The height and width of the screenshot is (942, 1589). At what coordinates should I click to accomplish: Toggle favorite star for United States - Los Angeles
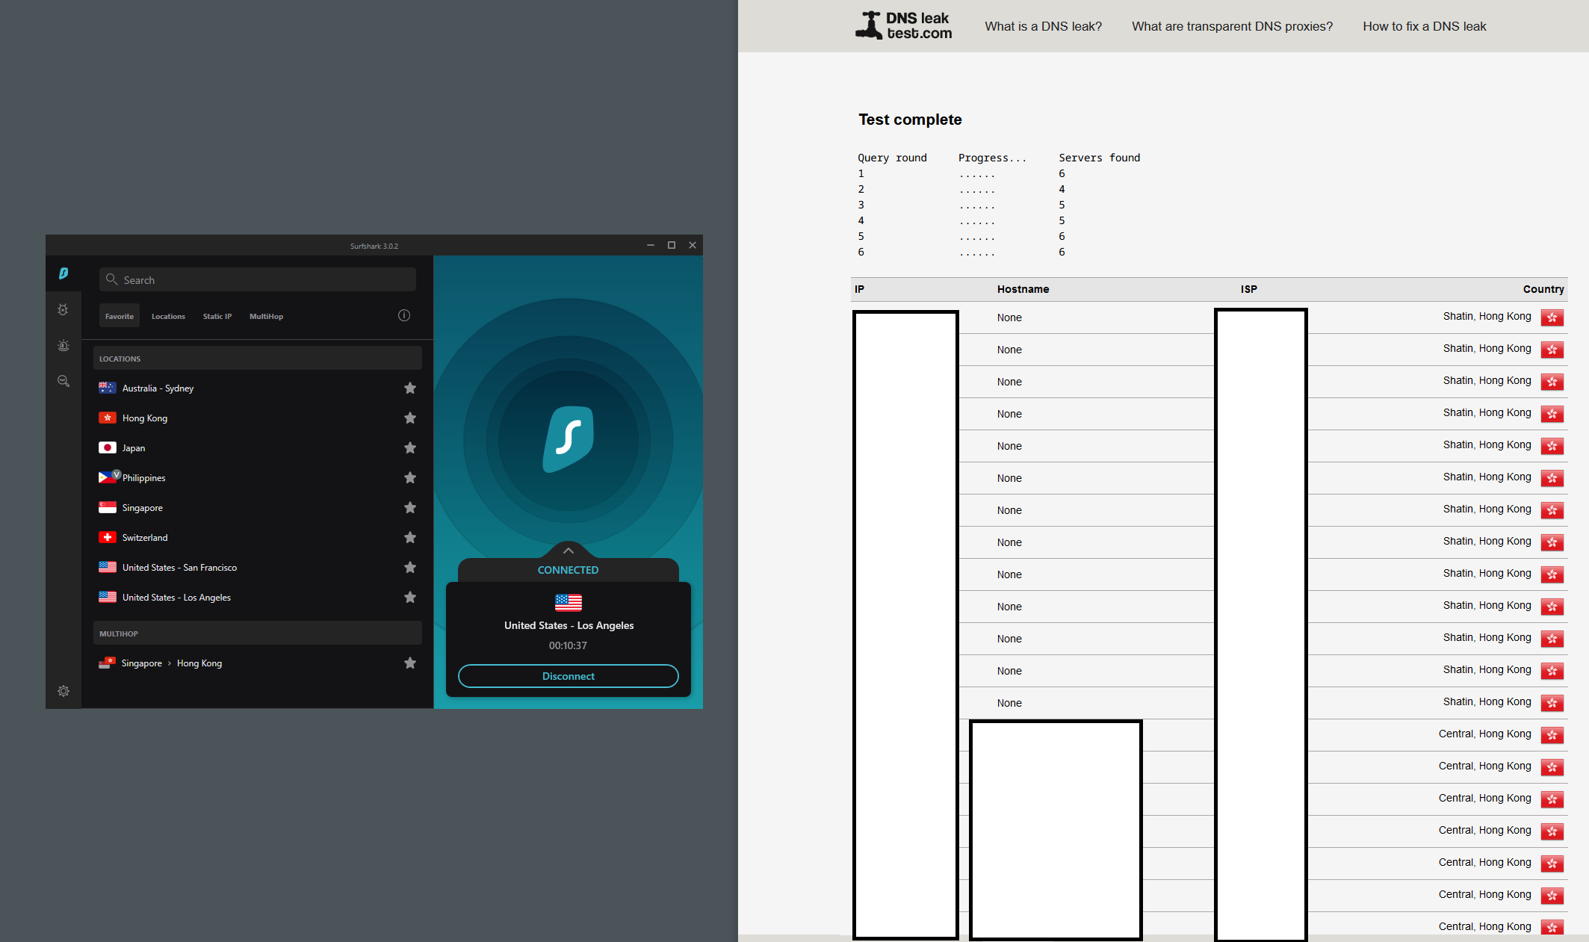point(410,597)
